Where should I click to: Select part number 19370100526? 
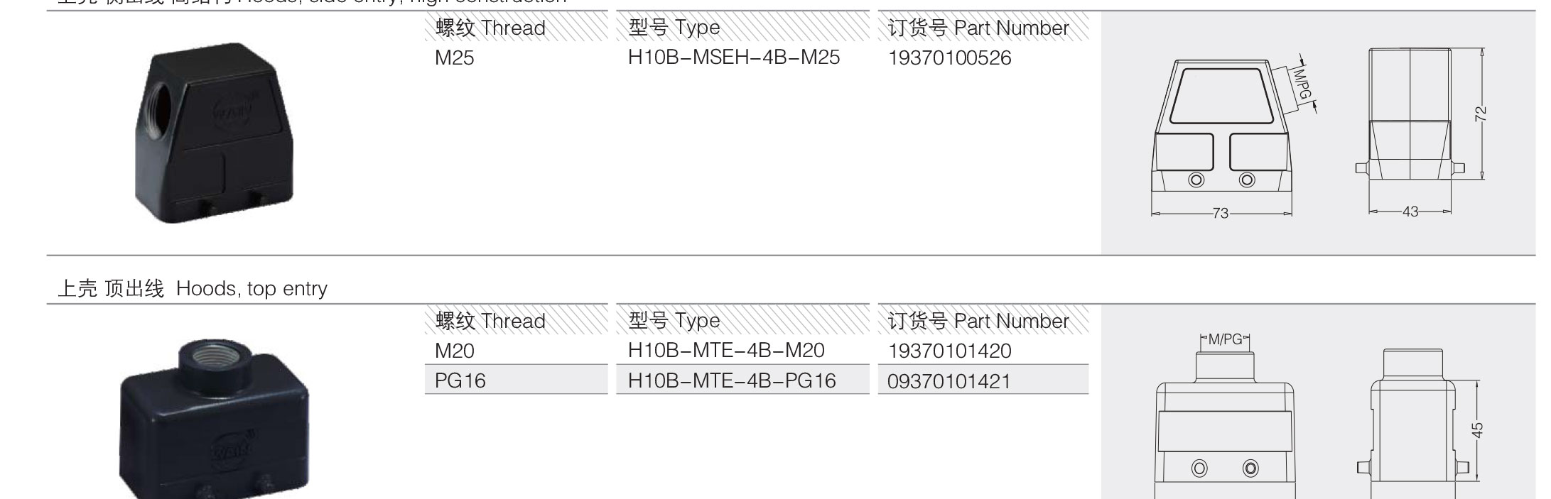pos(949,58)
